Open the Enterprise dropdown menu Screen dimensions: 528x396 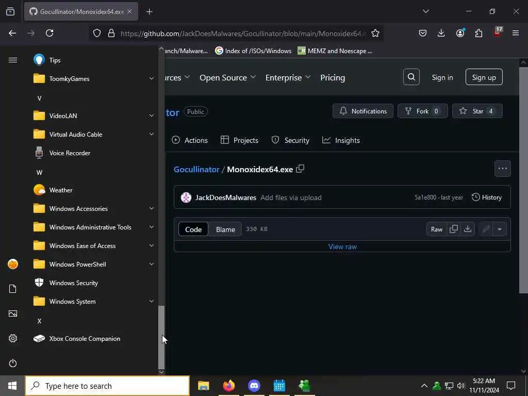pyautogui.click(x=288, y=77)
